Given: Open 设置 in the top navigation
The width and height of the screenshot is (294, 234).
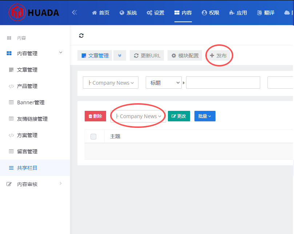Looking at the screenshot, I should [156, 13].
